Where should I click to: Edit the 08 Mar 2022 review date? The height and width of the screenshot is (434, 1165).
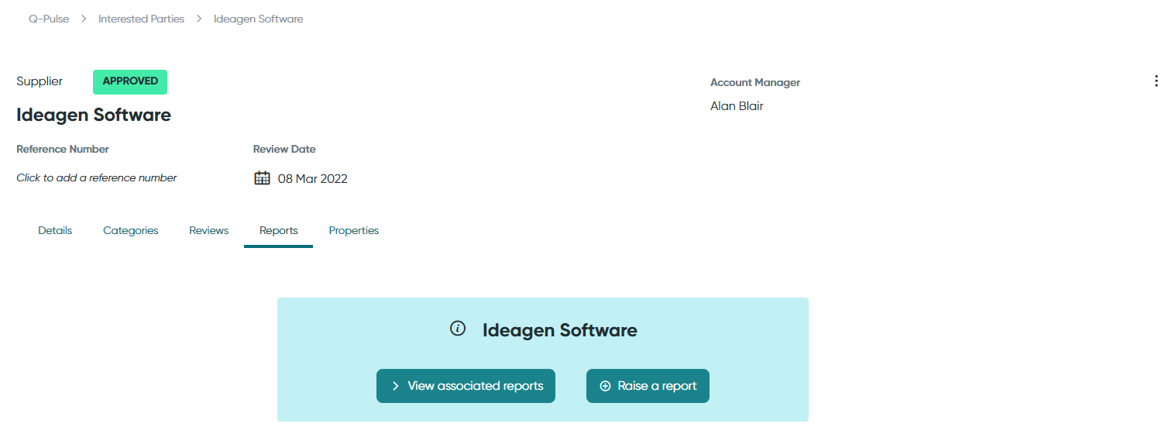(x=313, y=179)
